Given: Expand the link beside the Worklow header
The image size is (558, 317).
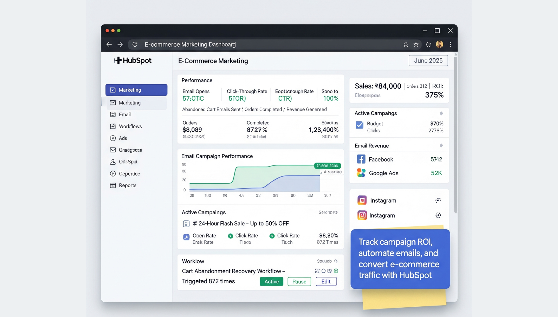Looking at the screenshot, I should point(327,261).
